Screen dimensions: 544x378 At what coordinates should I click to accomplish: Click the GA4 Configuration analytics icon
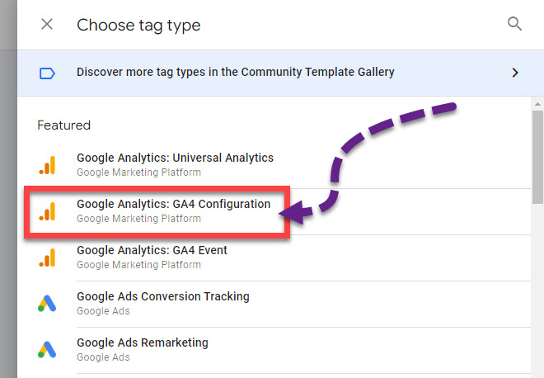[47, 211]
